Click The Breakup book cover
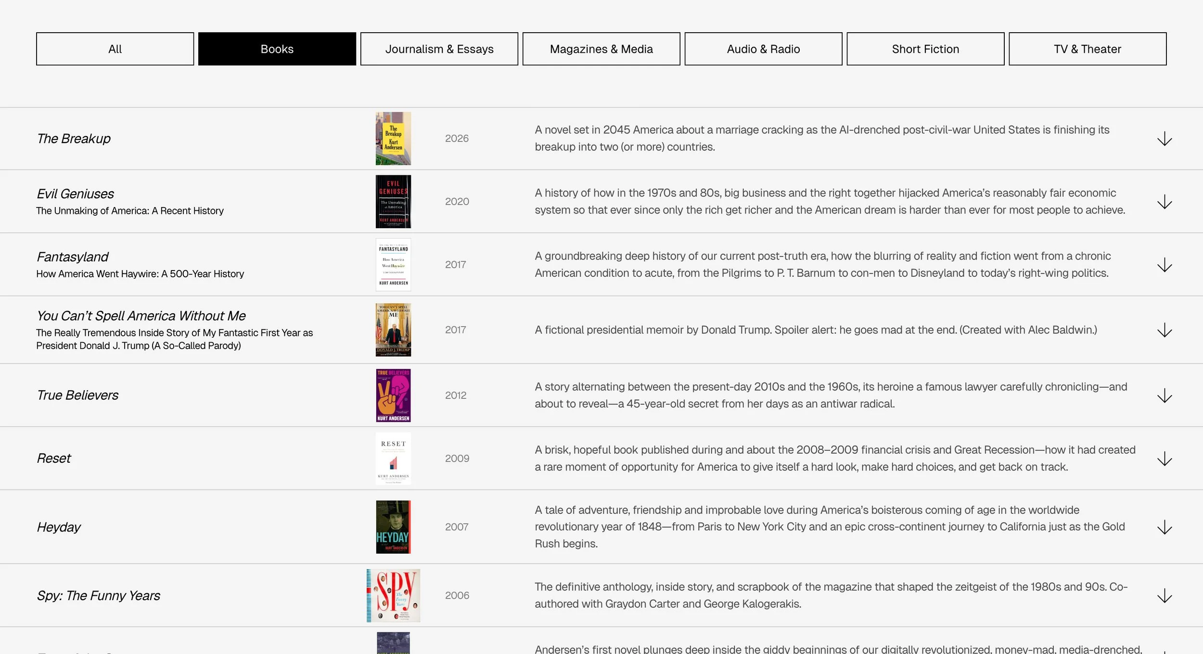This screenshot has width=1203, height=654. click(x=393, y=138)
